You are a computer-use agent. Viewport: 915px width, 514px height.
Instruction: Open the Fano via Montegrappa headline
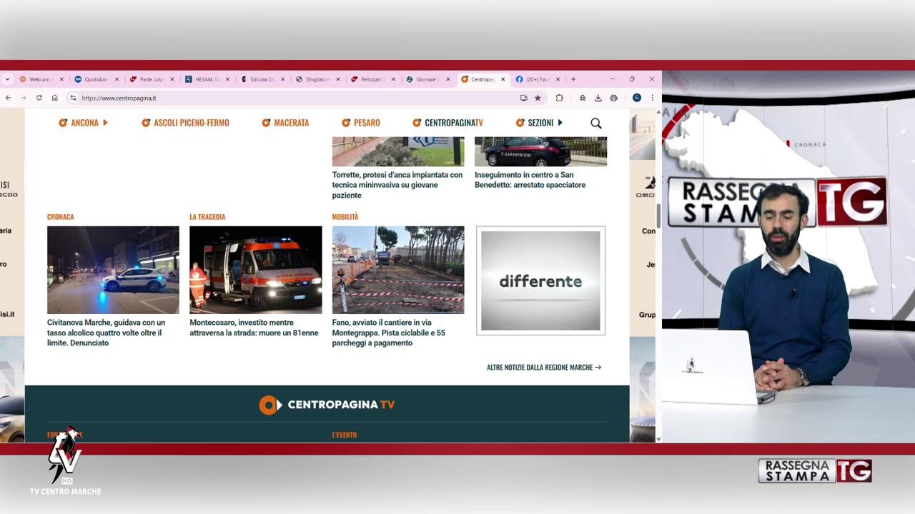pos(389,333)
